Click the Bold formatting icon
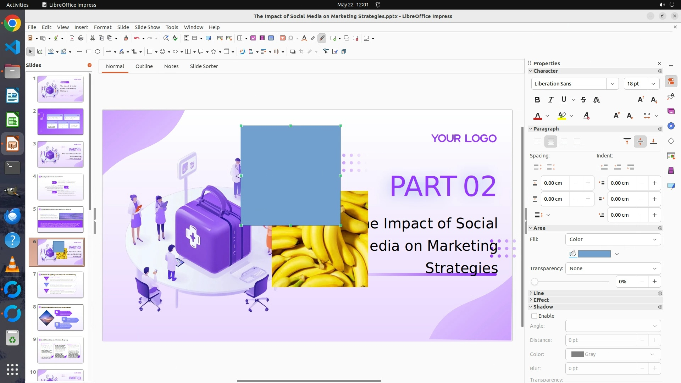Screen dimensions: 681x383 (537, 100)
